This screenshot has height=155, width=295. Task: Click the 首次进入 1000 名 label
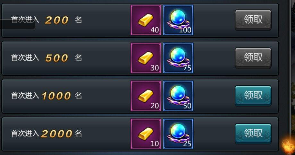pos(46,96)
